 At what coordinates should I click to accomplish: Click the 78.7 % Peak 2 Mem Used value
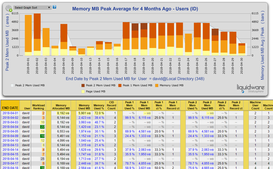pyautogui.click(x=193, y=163)
